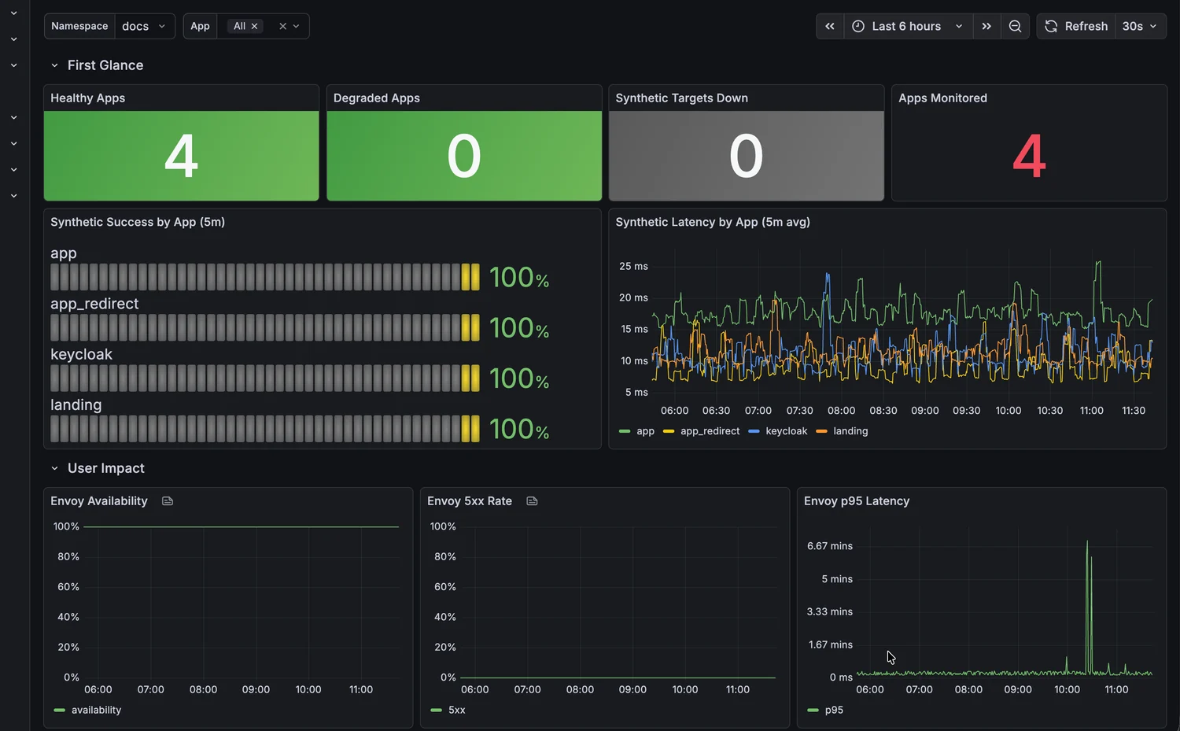1180x731 pixels.
Task: Open the 30s auto-refresh interval dropdown
Action: point(1140,26)
